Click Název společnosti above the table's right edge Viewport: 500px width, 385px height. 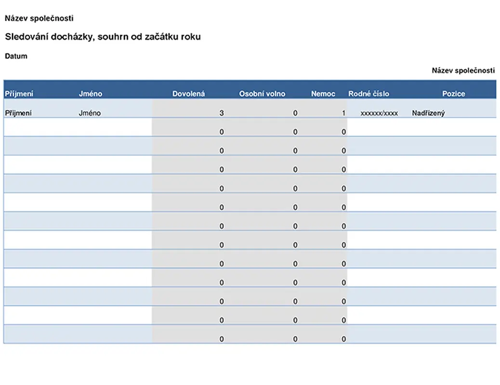[463, 71]
